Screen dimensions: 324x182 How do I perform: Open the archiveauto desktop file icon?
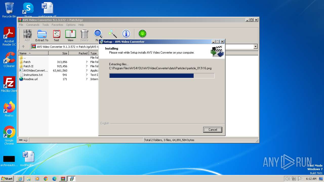point(9,160)
